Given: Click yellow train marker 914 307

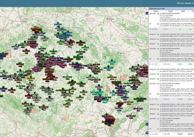Looking at the screenshot, I should 31,78.
